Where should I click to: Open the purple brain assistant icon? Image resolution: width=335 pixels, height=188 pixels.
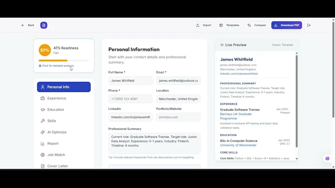[327, 158]
